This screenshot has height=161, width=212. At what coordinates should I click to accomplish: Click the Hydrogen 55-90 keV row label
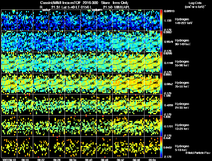pyautogui.click(x=182, y=63)
